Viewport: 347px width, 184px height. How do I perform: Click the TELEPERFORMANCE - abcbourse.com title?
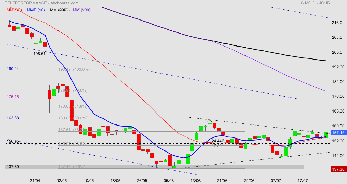[x=42, y=3]
